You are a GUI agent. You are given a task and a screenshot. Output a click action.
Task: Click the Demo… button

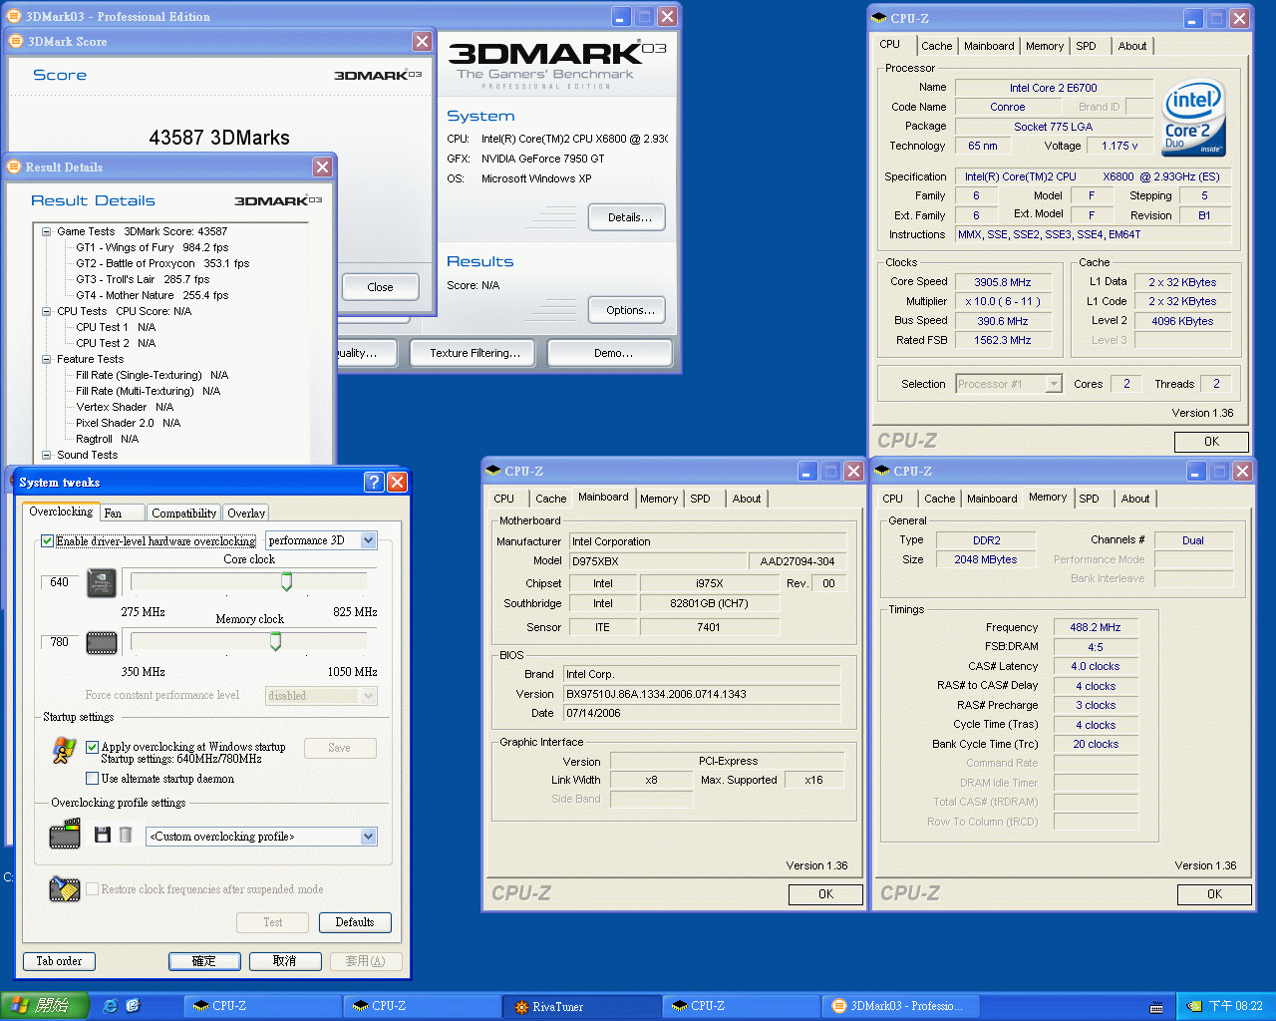click(x=610, y=353)
